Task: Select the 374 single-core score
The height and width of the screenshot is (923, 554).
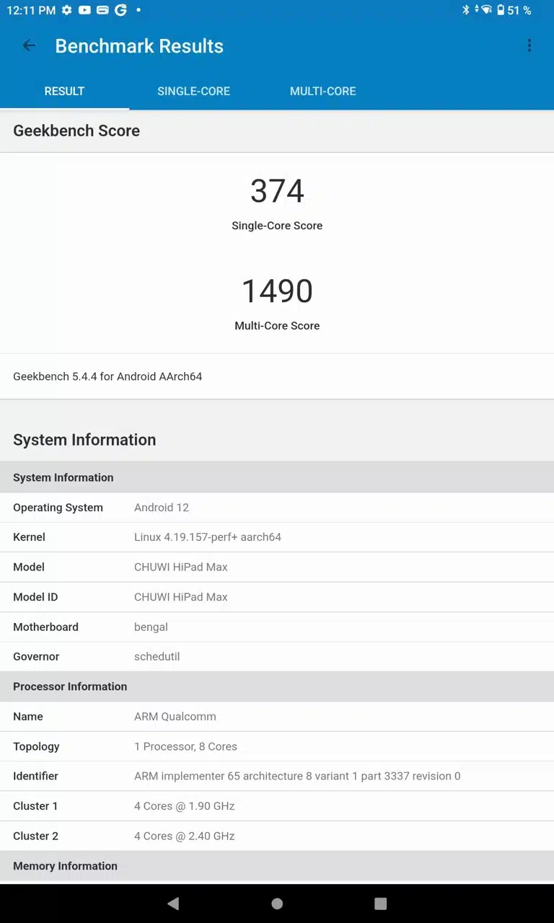Action: pyautogui.click(x=277, y=191)
